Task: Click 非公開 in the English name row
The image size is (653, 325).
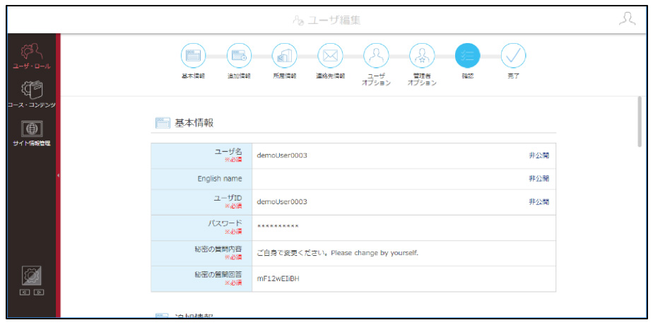Action: 539,179
